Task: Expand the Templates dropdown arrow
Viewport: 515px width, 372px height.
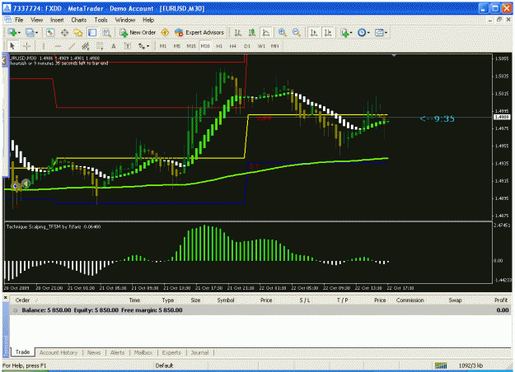Action: click(386, 32)
